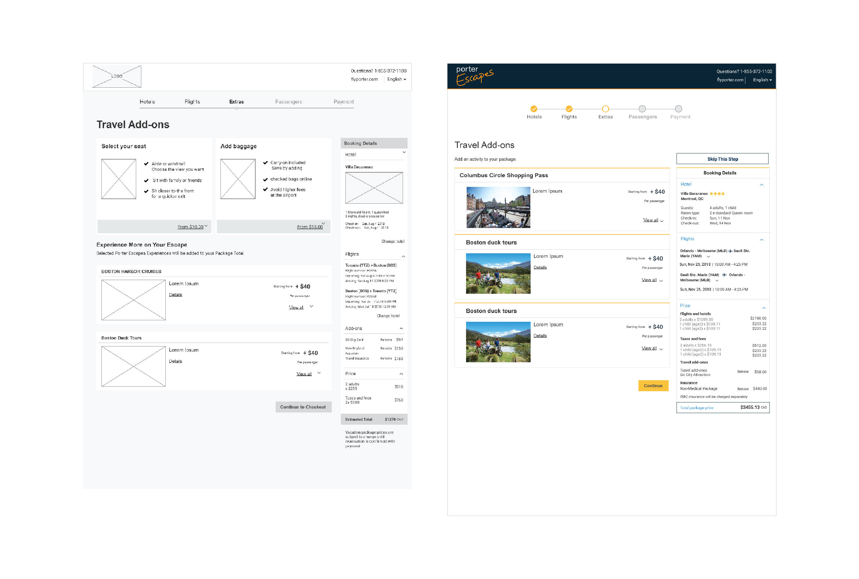
Task: Open the English language dropdown in the dark header
Action: [762, 80]
